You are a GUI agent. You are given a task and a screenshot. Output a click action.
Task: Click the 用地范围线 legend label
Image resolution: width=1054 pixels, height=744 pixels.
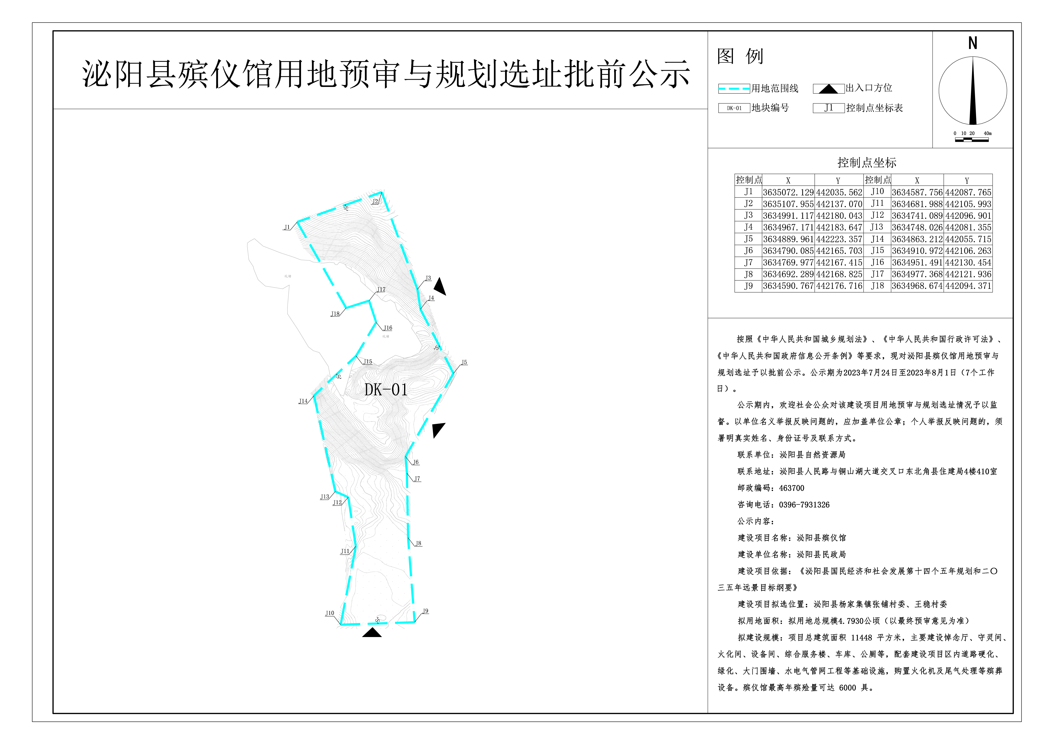click(x=775, y=88)
